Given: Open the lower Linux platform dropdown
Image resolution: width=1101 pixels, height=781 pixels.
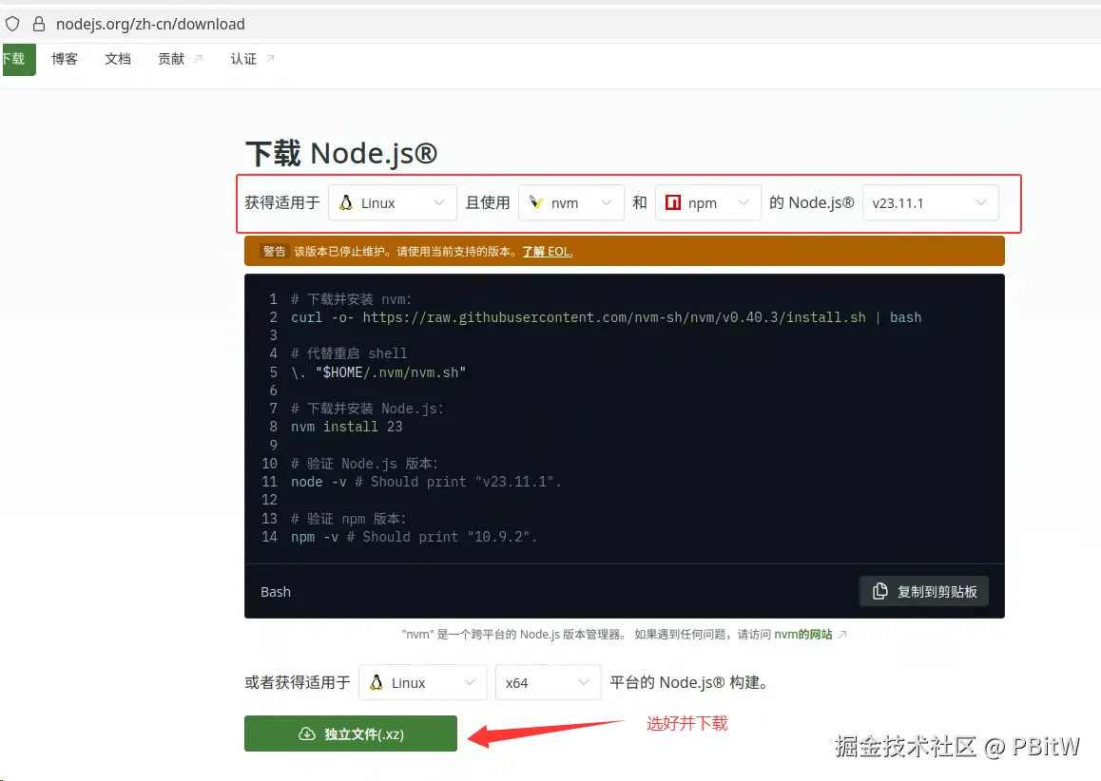Looking at the screenshot, I should [423, 683].
